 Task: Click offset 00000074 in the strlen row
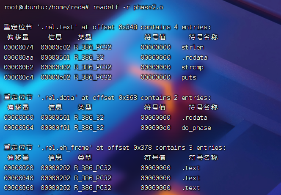[x=19, y=47]
